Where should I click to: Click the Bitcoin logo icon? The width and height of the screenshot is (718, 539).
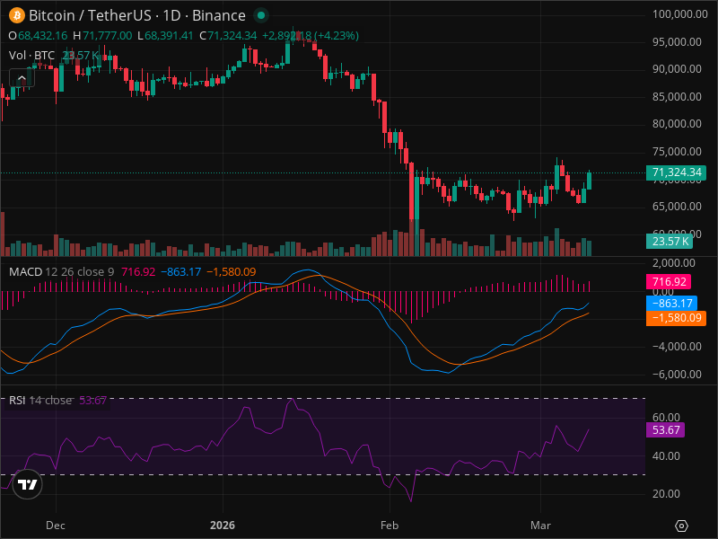tap(17, 15)
